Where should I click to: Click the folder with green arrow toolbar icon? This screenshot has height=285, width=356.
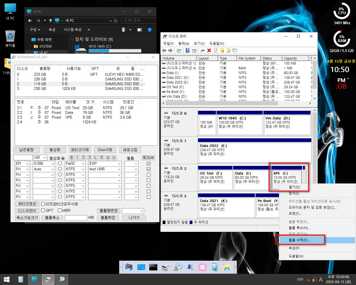tap(222, 50)
